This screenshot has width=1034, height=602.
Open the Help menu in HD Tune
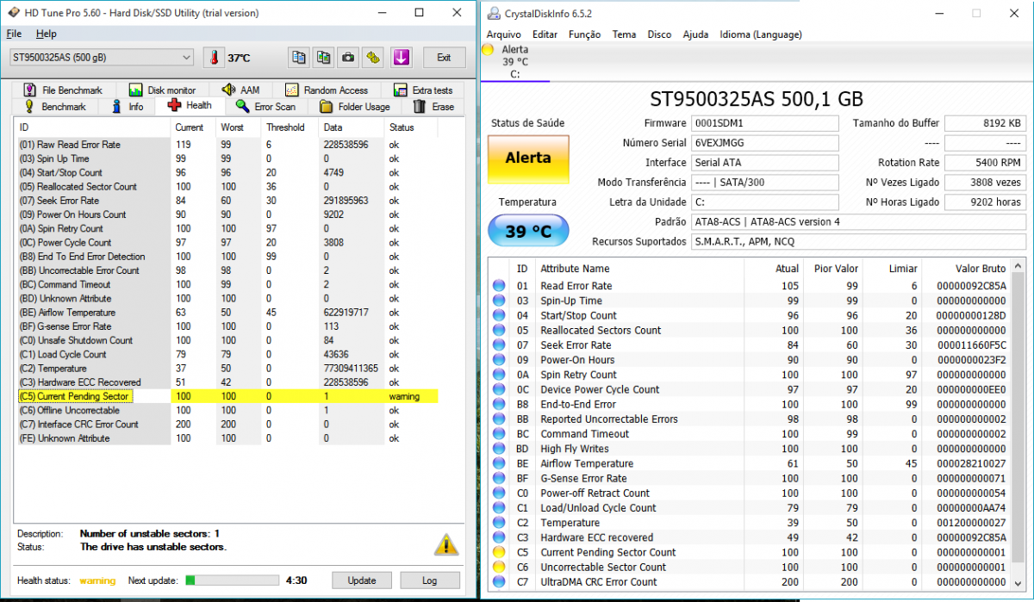[x=46, y=34]
